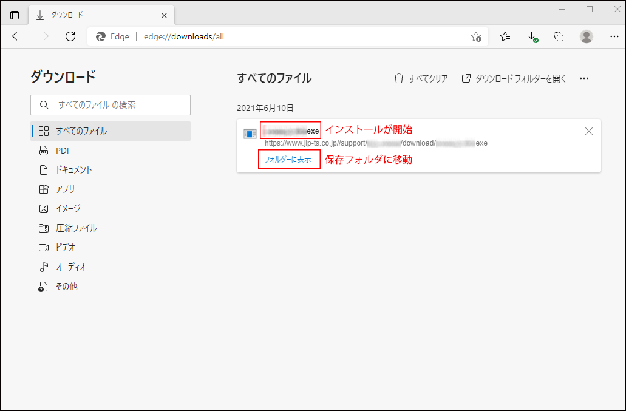Open the Favorites list icon

(505, 36)
